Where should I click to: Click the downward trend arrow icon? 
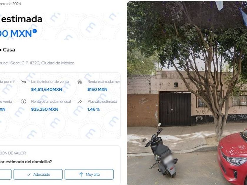[x=24, y=82]
